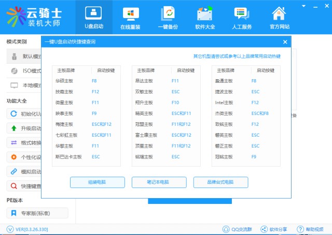Screen dimensions: 332x235
Task: Click the 其它机型请尝试 hint link
Action: (237, 56)
